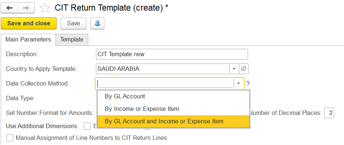Expand the Country to Apply Template dropdown
Image resolution: width=344 pixels, height=145 pixels.
tap(234, 69)
